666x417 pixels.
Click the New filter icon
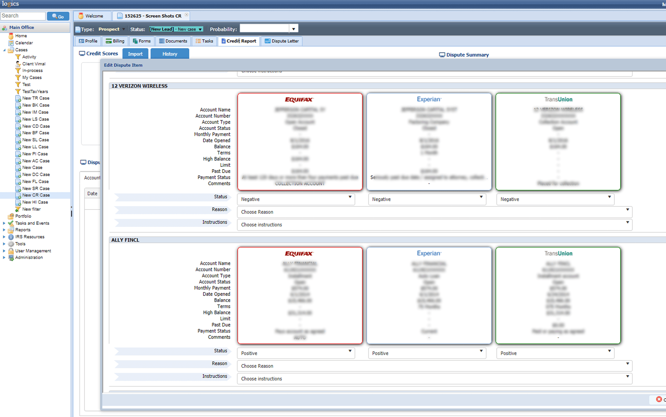(x=18, y=209)
